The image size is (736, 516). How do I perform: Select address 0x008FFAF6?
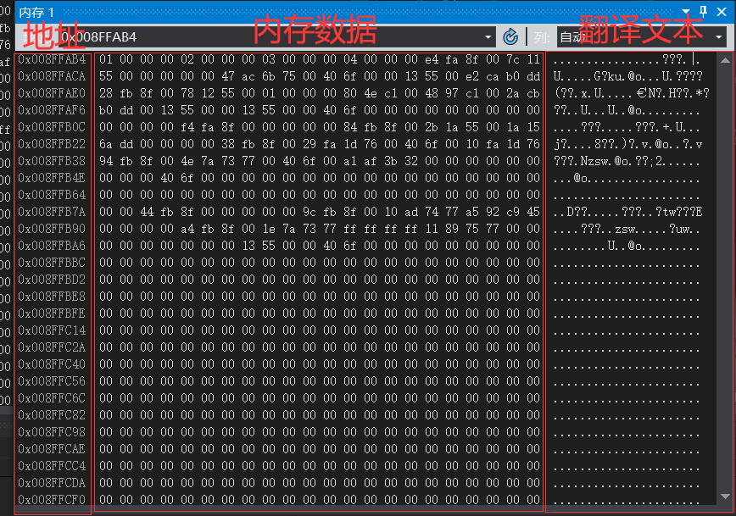point(52,110)
